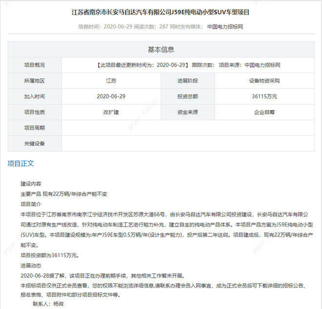Click the 此项目最近更新时间 row text

(188, 65)
